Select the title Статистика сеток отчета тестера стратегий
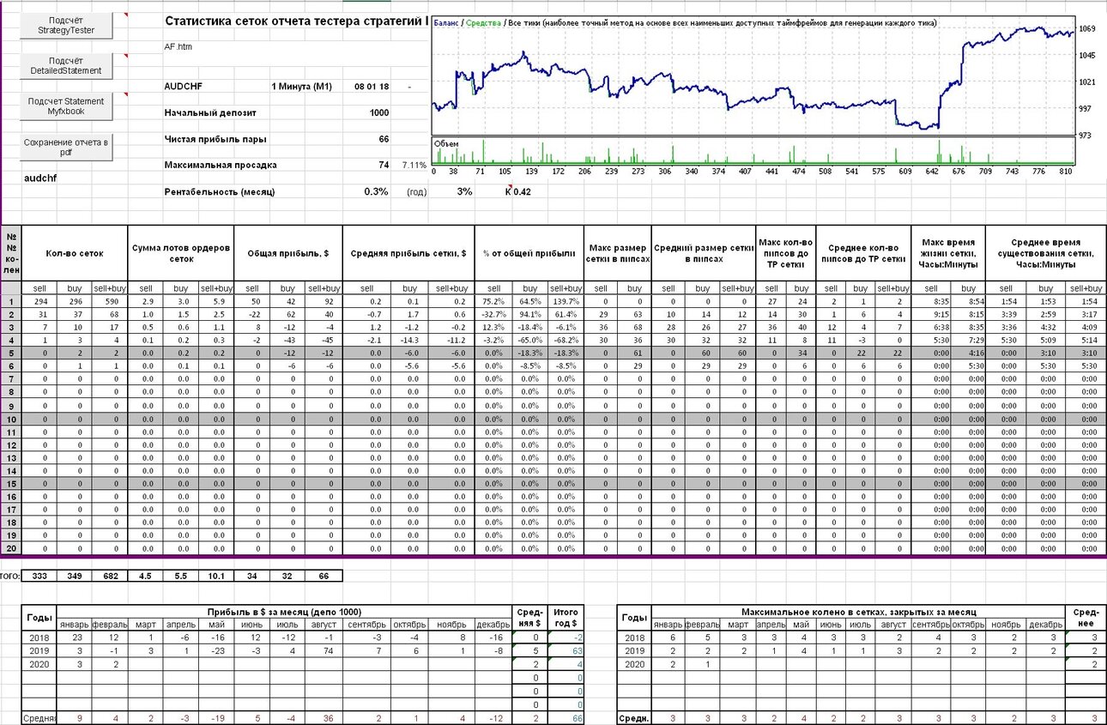This screenshot has width=1107, height=725. [x=296, y=21]
